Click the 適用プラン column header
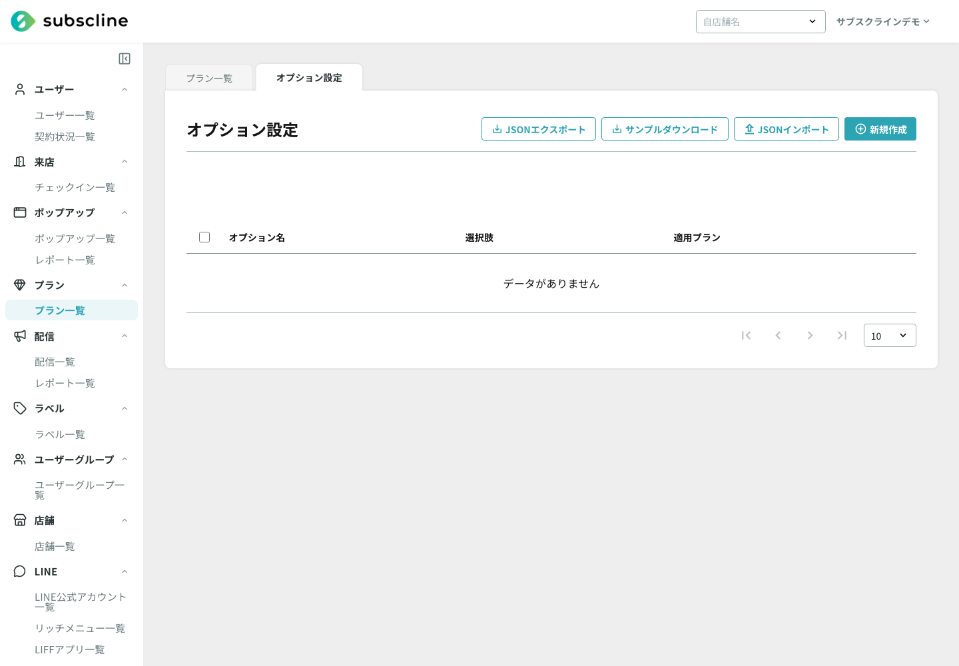 click(697, 238)
